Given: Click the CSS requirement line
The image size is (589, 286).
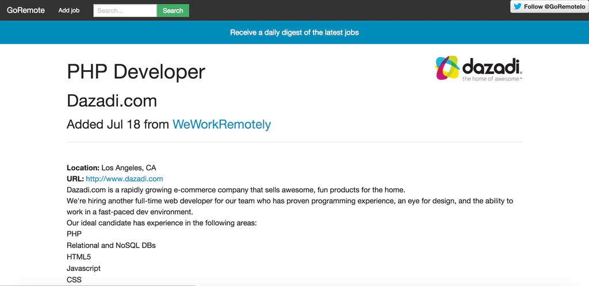Looking at the screenshot, I should coord(74,280).
